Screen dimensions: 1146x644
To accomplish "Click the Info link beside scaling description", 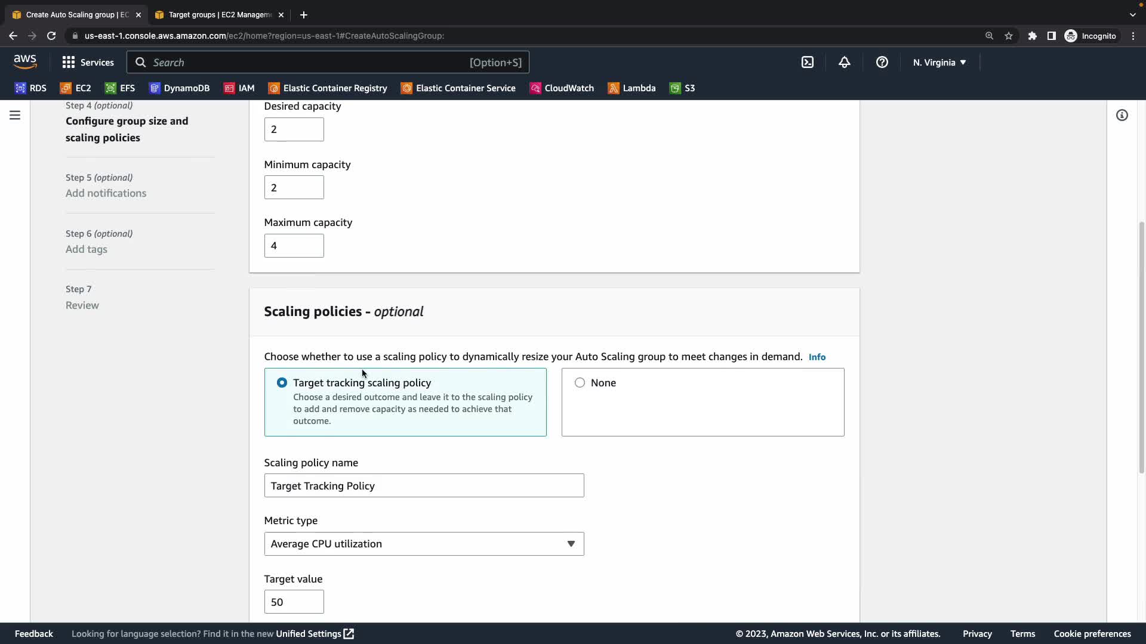I will pos(817,357).
